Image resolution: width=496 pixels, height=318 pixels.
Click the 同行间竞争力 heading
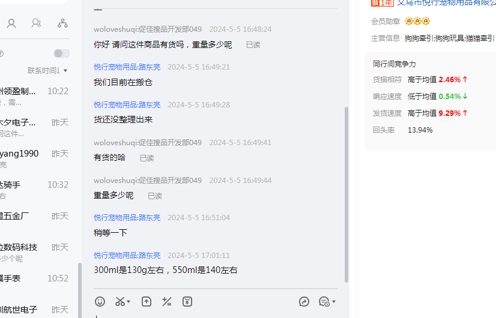point(394,64)
